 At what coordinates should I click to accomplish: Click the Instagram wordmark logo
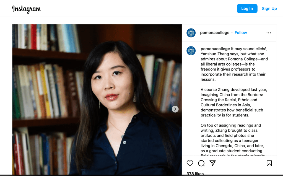(x=27, y=9)
